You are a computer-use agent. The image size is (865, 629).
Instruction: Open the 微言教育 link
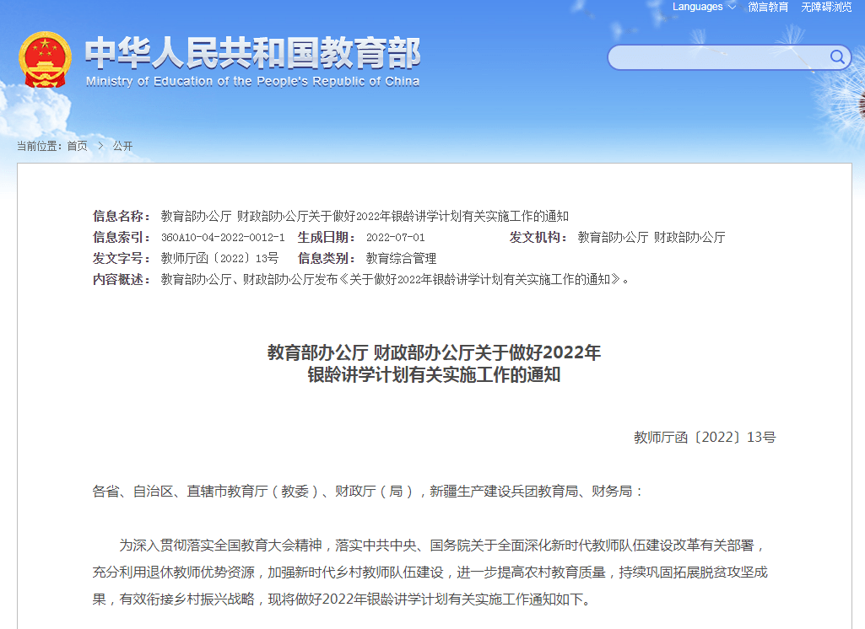click(768, 7)
